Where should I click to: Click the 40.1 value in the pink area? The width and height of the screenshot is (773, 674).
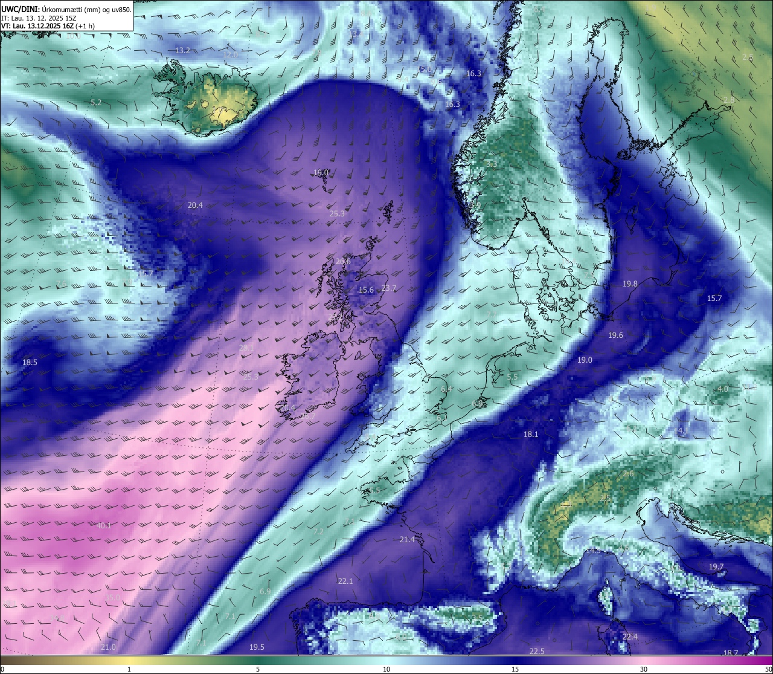[104, 525]
